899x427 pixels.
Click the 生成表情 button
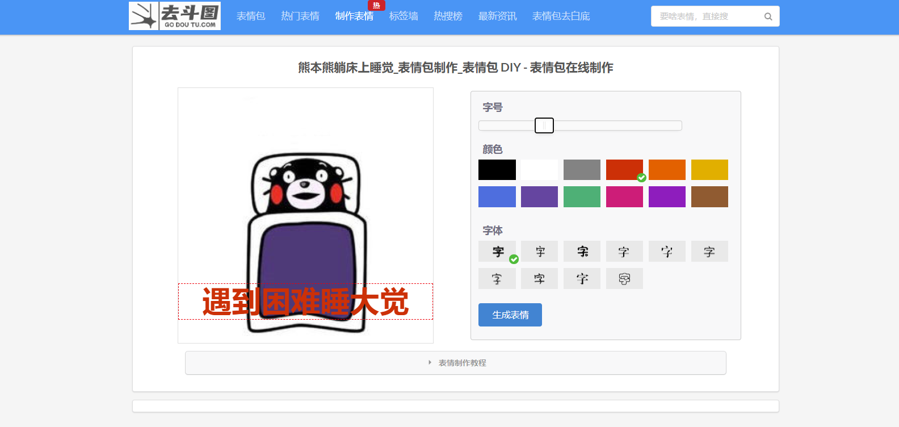[x=510, y=315]
